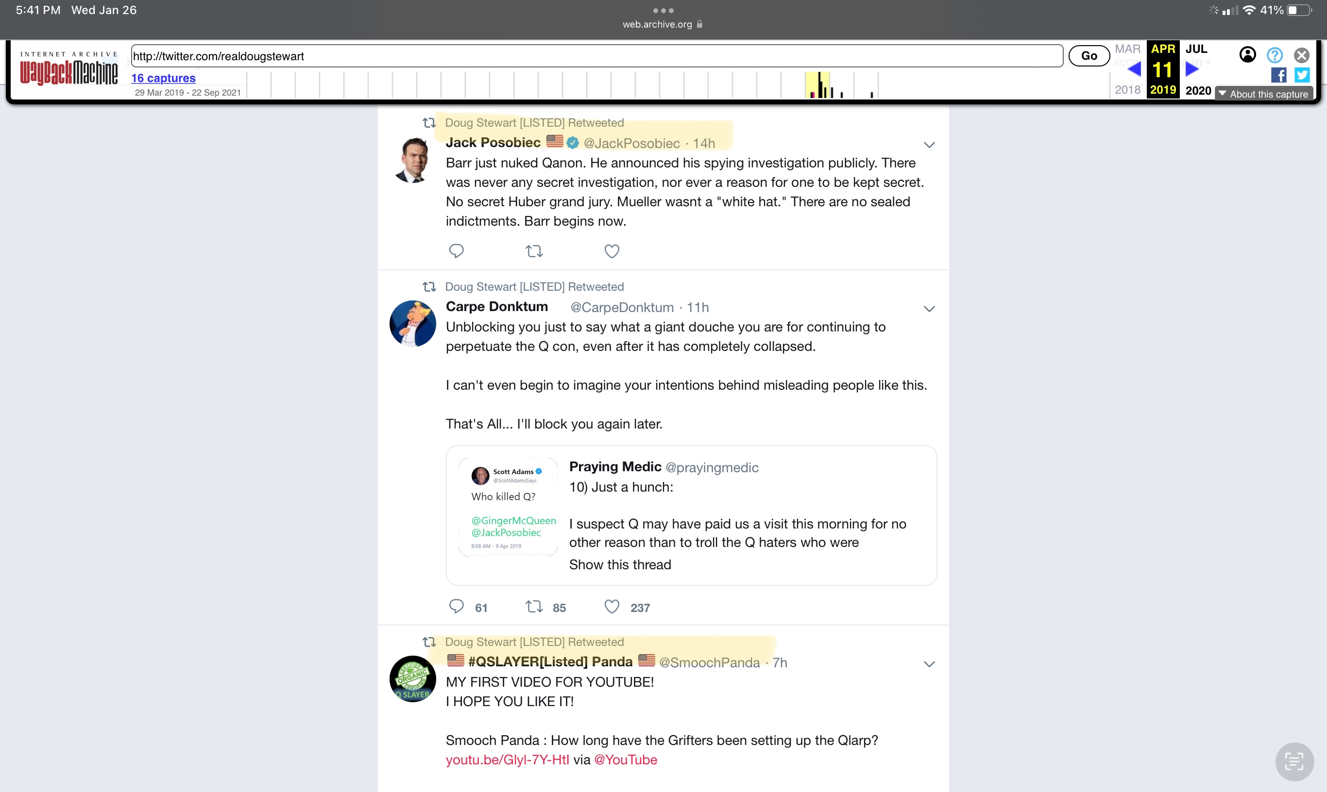The width and height of the screenshot is (1327, 792).
Task: Open the live text scan icon button
Action: pos(1294,761)
